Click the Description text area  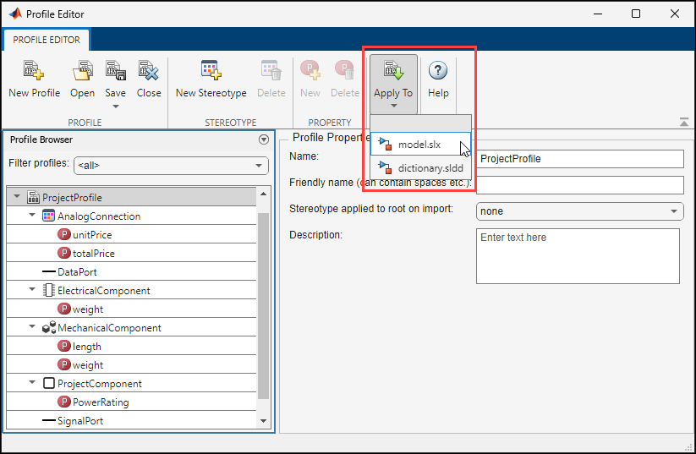pyautogui.click(x=578, y=255)
